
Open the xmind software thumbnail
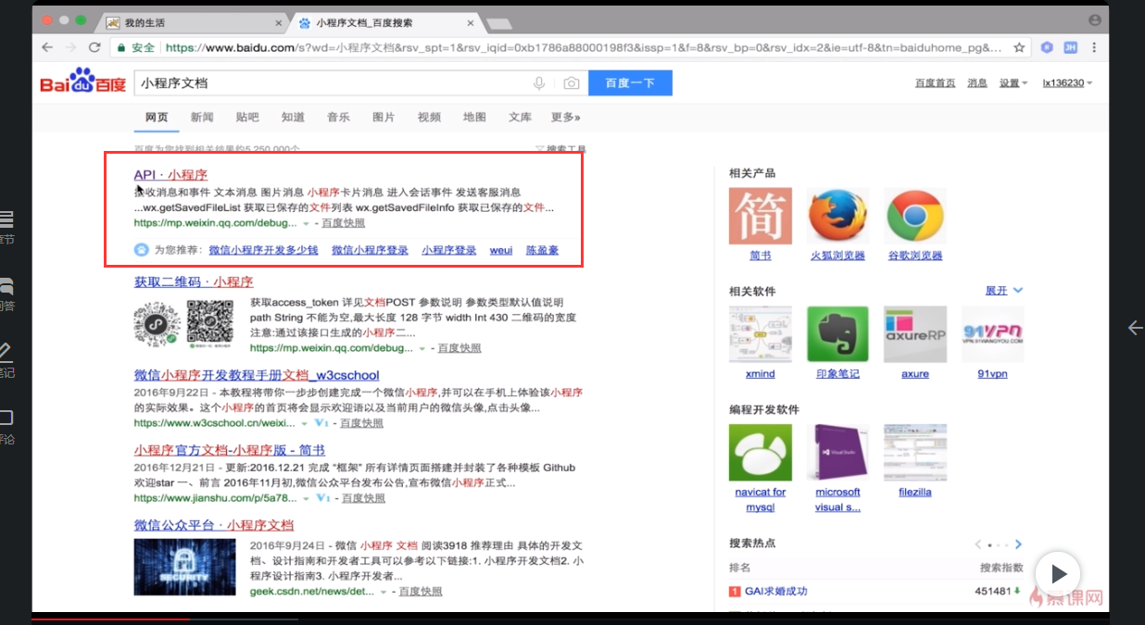(761, 334)
